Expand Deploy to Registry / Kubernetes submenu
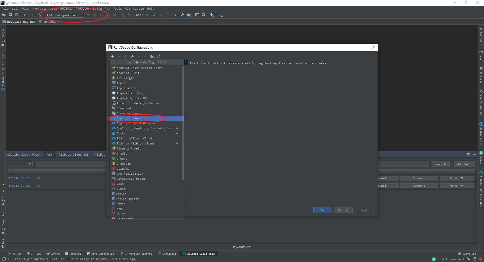Image resolution: width=484 pixels, height=262 pixels. pos(177,128)
